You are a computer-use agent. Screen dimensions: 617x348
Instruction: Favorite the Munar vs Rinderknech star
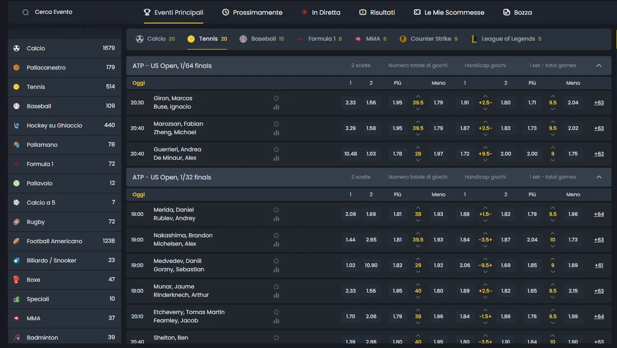(276, 286)
